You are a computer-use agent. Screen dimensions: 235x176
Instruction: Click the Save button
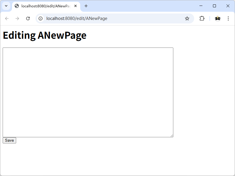(x=9, y=141)
